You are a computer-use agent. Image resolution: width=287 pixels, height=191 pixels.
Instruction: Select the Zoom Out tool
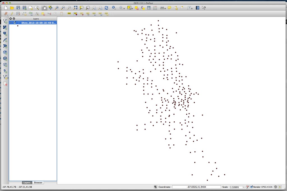click(63, 8)
